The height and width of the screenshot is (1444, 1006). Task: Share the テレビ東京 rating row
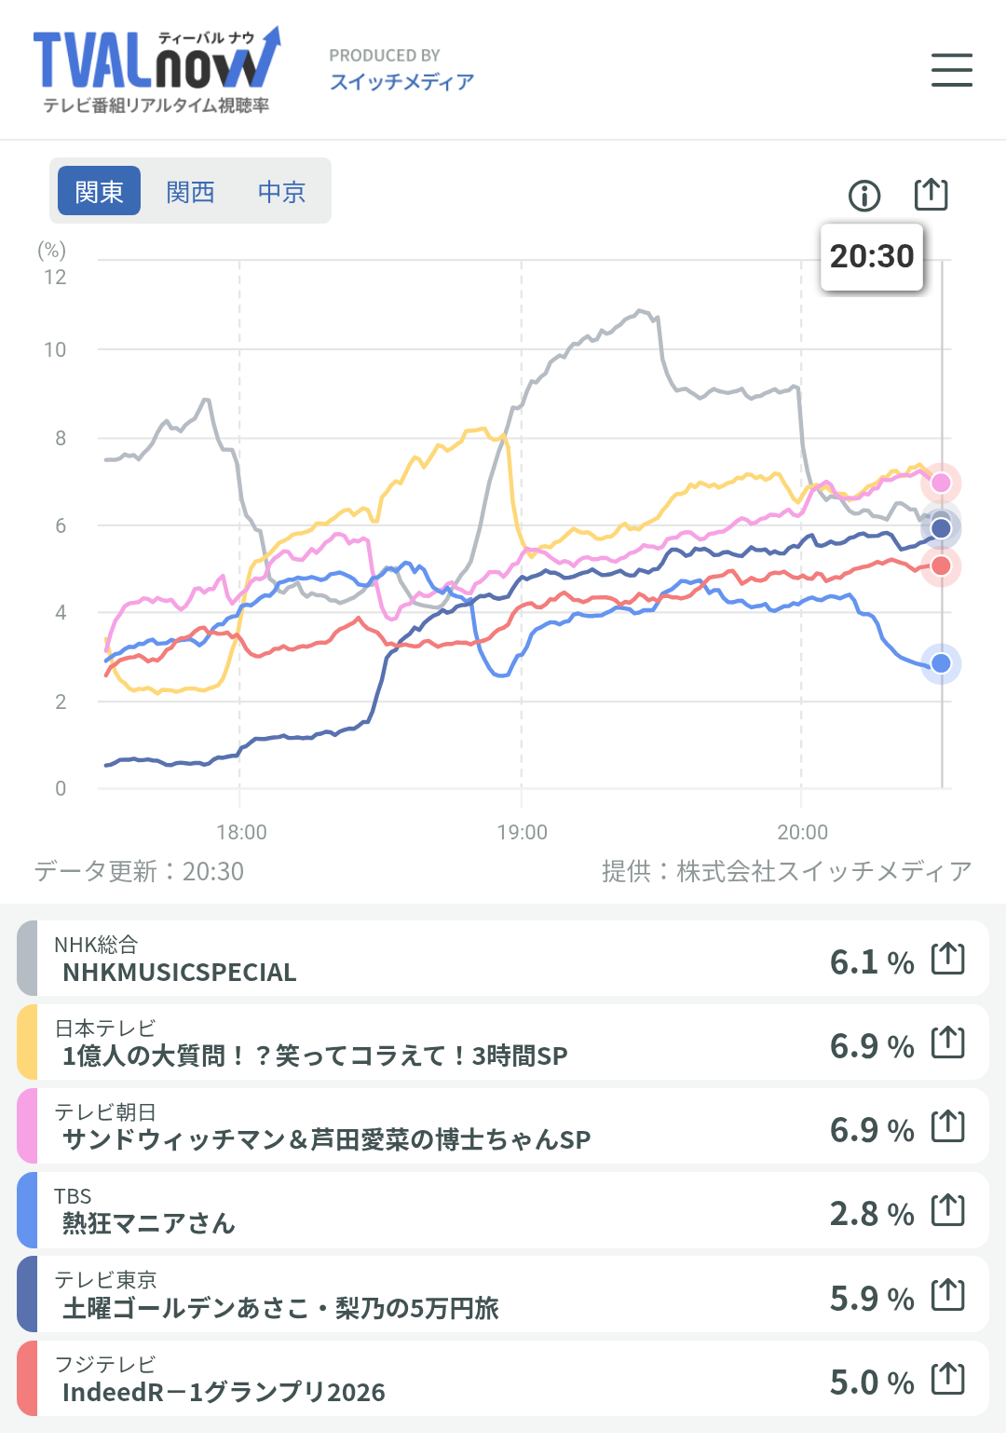[x=947, y=1295]
